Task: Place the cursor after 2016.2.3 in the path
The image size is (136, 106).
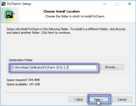Action: (x=68, y=67)
